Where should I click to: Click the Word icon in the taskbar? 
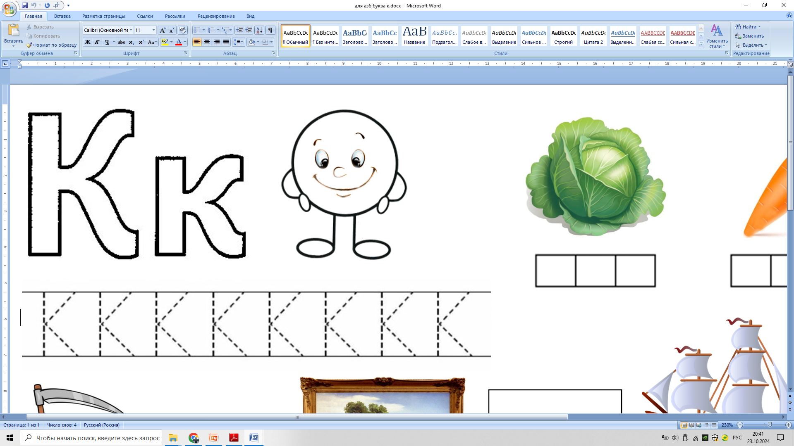[x=254, y=438]
